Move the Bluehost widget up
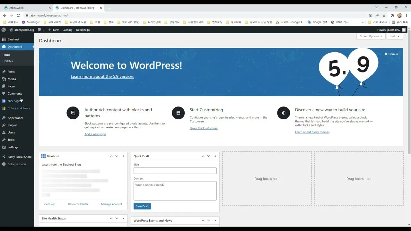Screen dimensions: 411x231 tap(111, 156)
